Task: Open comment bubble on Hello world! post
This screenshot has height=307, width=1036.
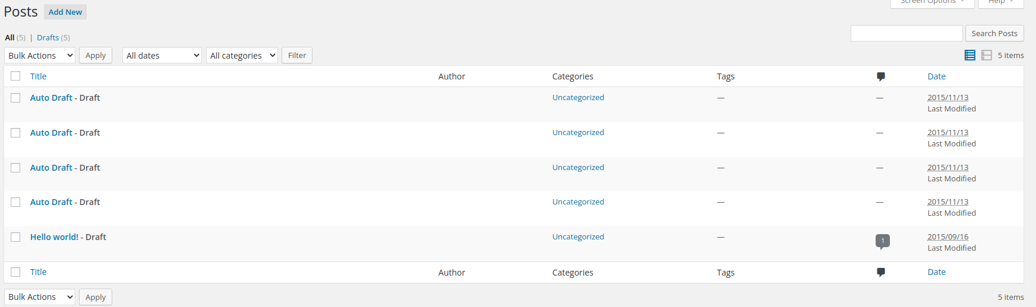Action: tap(883, 241)
